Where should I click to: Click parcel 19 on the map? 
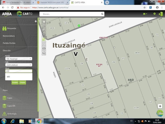click(x=91, y=103)
